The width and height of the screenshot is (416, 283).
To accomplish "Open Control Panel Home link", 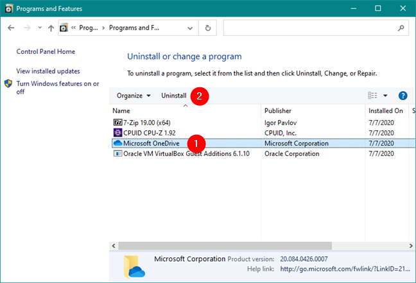I will [x=46, y=51].
